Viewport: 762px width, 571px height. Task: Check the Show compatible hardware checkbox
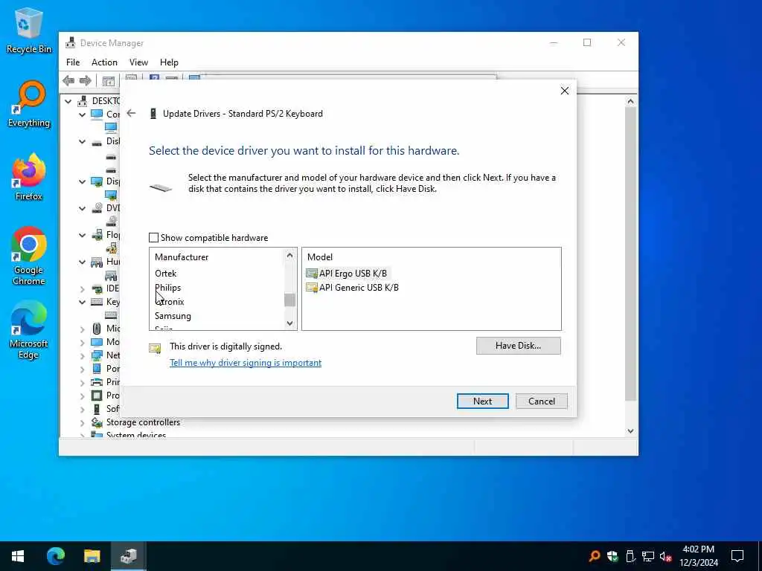pyautogui.click(x=153, y=237)
